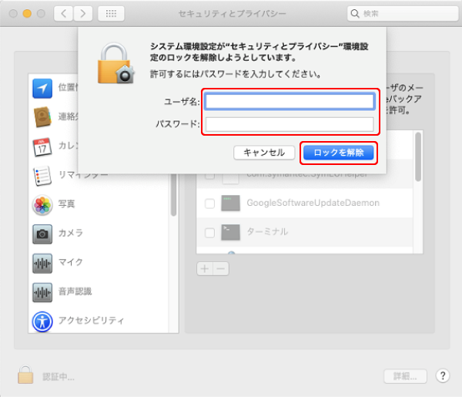Select the contacts book icon
Image resolution: width=462 pixels, height=397 pixels.
(42, 117)
